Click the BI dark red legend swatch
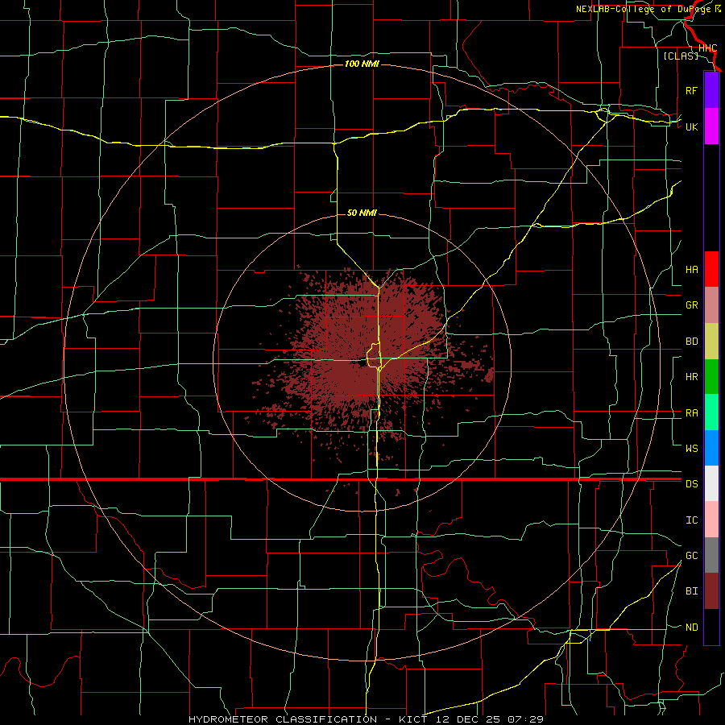Viewport: 725px width, 725px height. click(711, 591)
